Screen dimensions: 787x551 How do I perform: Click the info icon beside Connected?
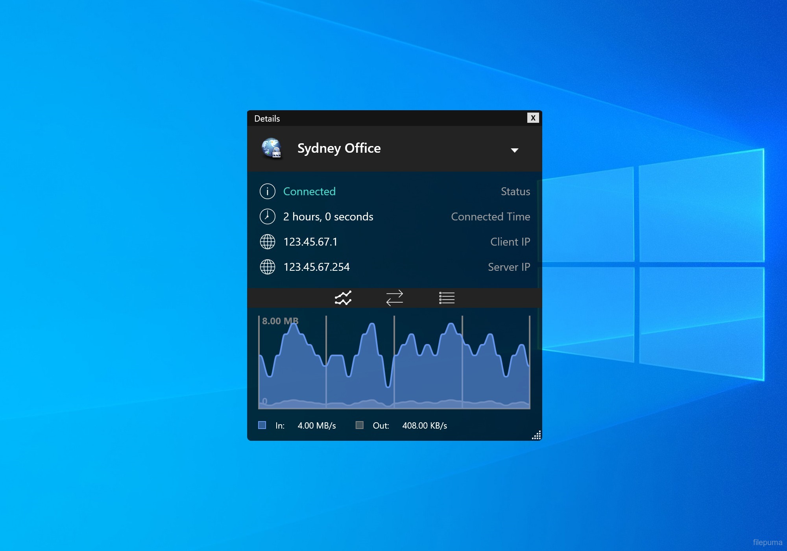[x=268, y=191]
